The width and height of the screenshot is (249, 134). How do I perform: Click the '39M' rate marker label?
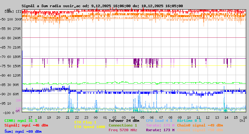pos(18,100)
